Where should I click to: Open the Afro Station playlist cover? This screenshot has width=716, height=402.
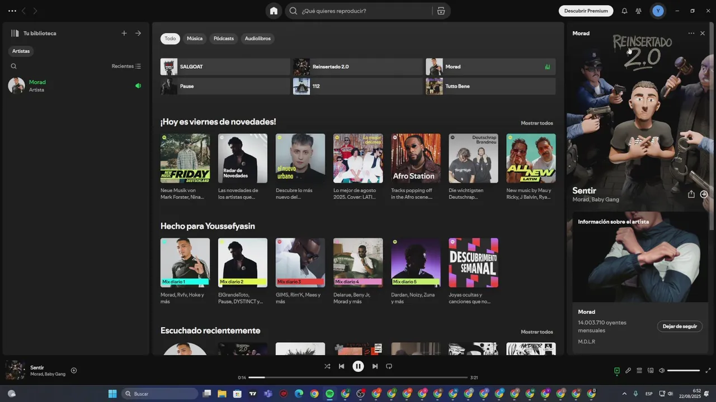(x=416, y=158)
